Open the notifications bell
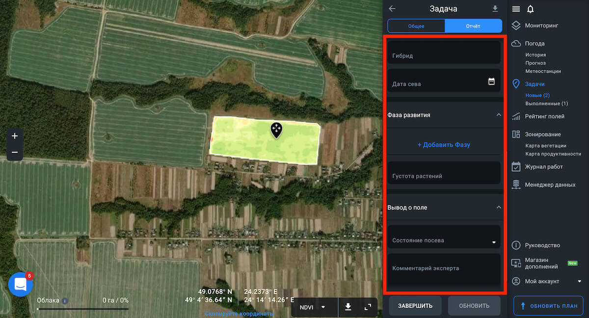Viewport: 589px width, 318px height. (x=530, y=9)
